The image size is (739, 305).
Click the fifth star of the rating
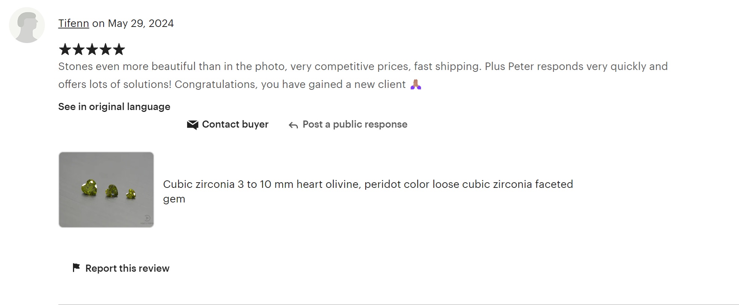tap(119, 49)
